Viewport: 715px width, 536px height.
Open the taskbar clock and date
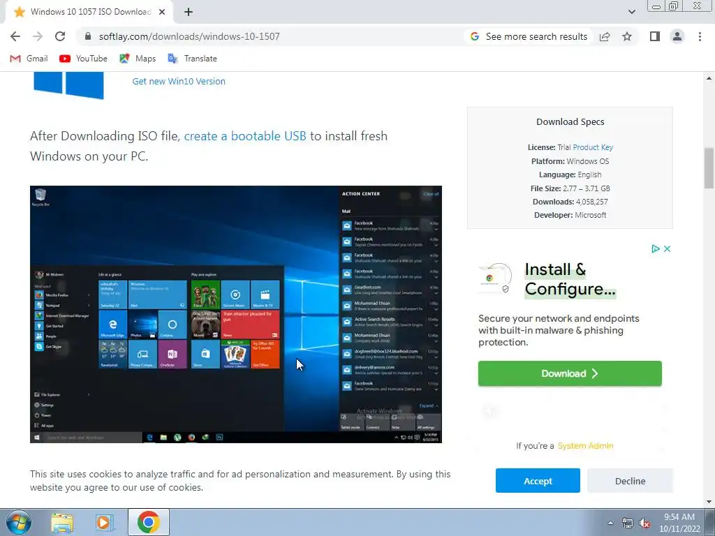[679, 523]
